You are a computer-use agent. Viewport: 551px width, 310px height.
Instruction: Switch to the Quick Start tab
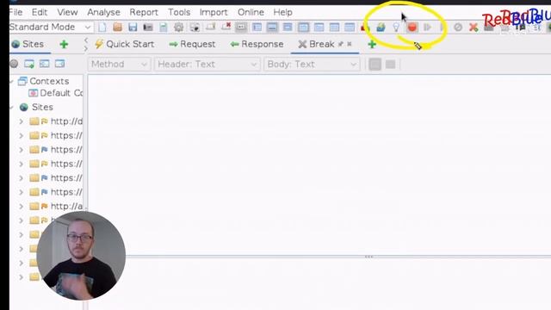point(124,44)
